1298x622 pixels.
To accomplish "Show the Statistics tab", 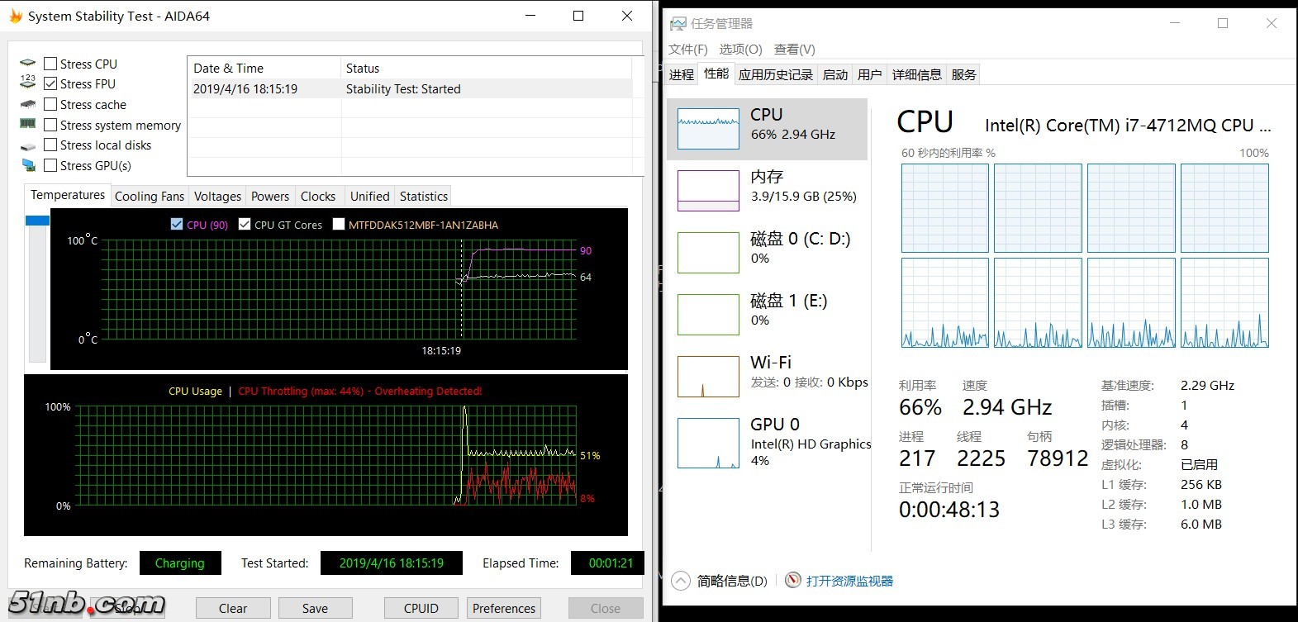I will pos(424,197).
